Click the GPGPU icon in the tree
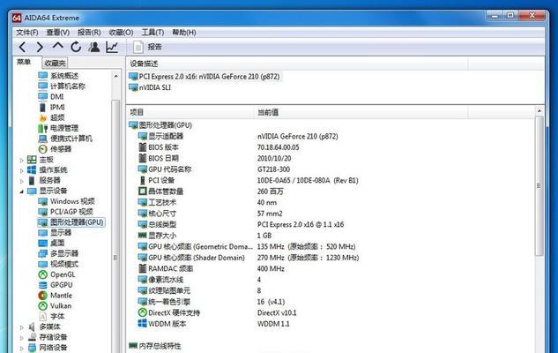Viewport: 558px width, 353px height. click(42, 285)
